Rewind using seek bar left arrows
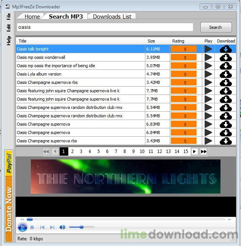Screen dimensions: 241x246 point(22,219)
